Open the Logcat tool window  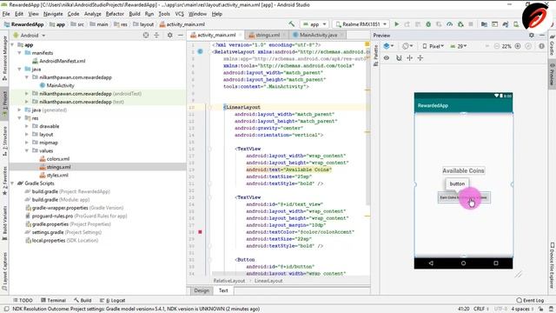[x=112, y=300]
